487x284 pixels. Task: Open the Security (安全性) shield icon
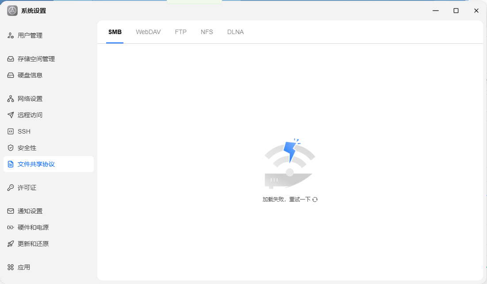point(11,148)
